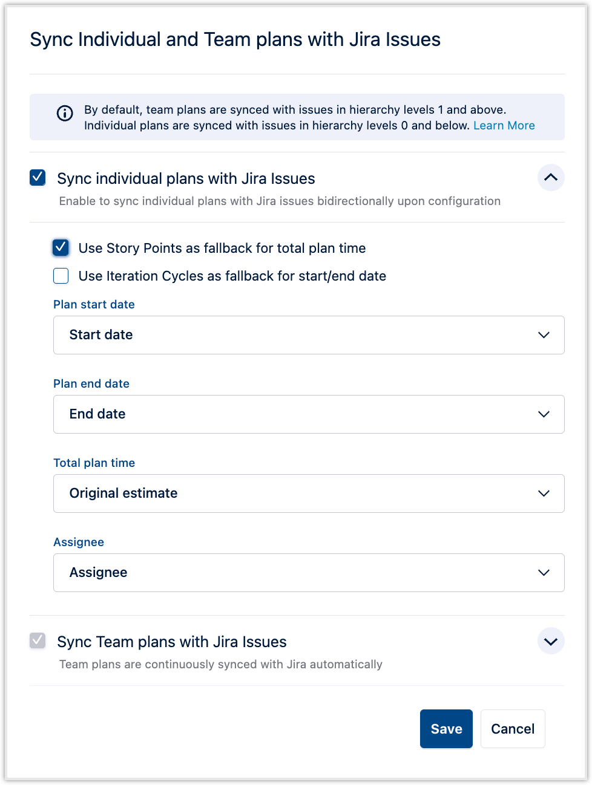Open the Assignee dropdown

[x=308, y=573]
